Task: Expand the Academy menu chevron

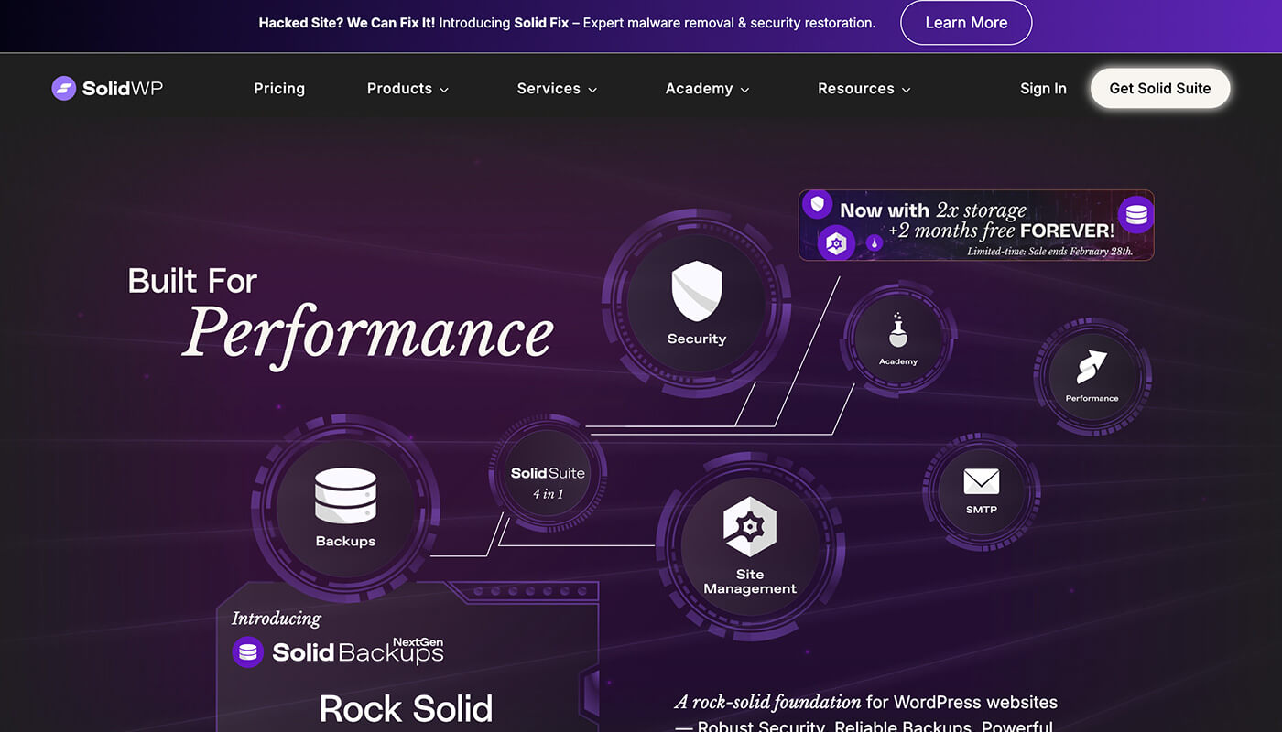Action: 744,90
